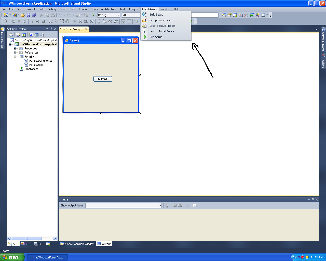This screenshot has height=261, width=326.
Task: Open the Toolbox side tab
Action: point(323,61)
